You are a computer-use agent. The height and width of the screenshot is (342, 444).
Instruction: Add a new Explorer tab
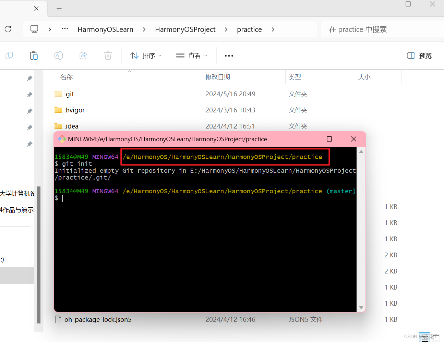coord(59,9)
